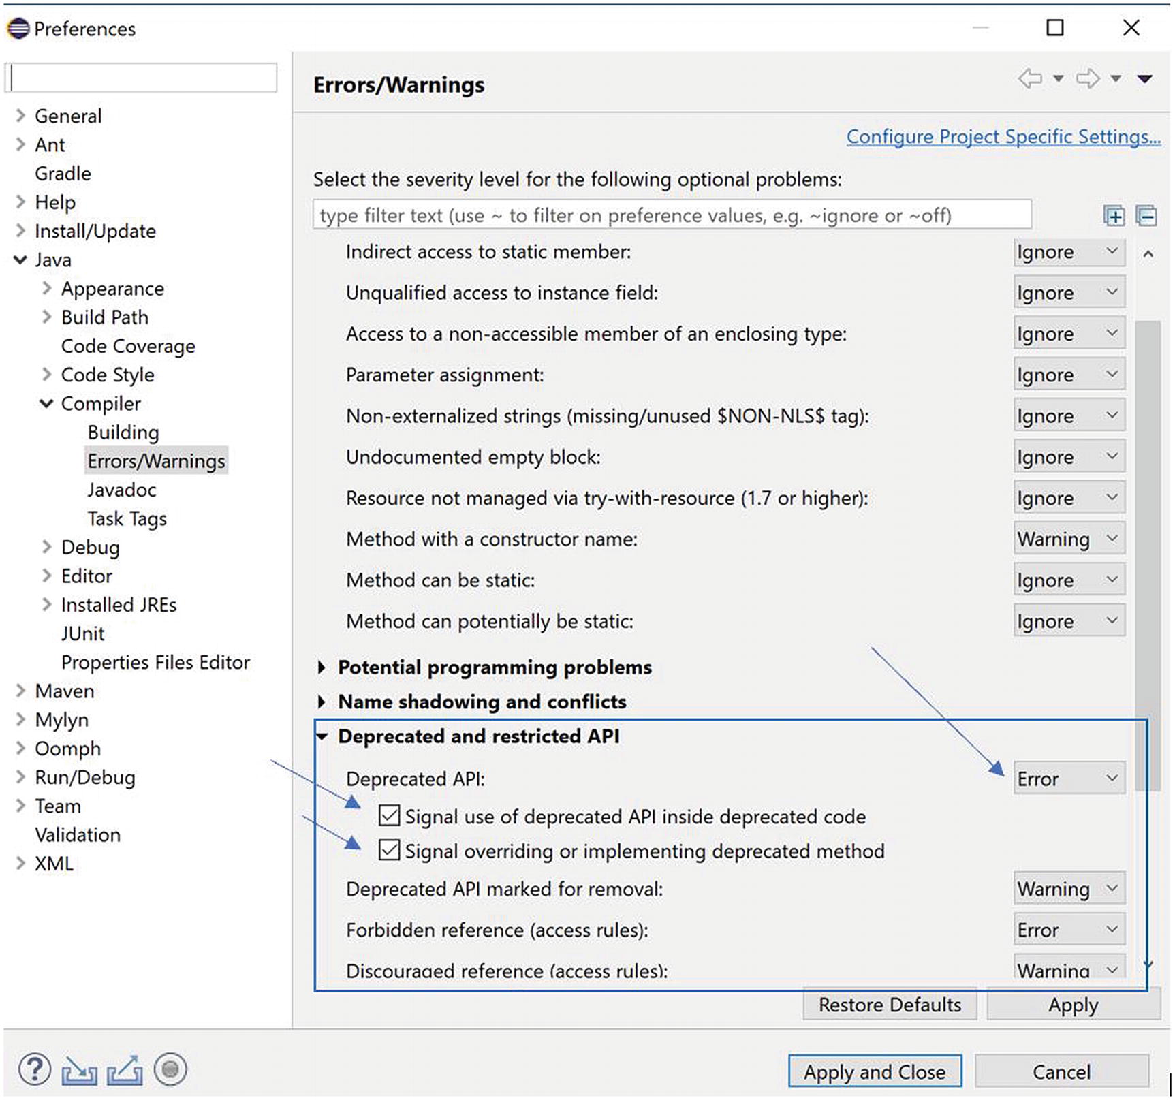Image resolution: width=1175 pixels, height=1100 pixels.
Task: Click the Export preferences icon
Action: coord(125,1070)
